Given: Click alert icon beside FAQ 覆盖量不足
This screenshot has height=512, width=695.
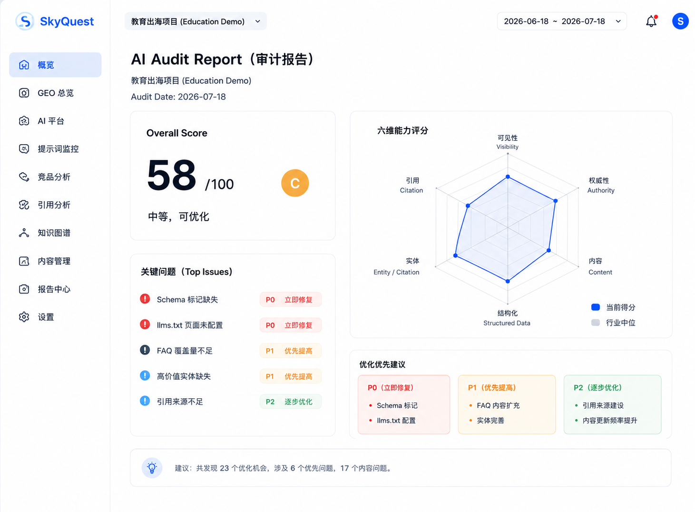Looking at the screenshot, I should pos(145,350).
